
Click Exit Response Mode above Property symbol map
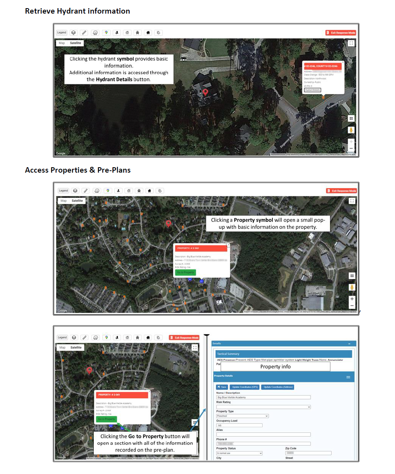(341, 191)
